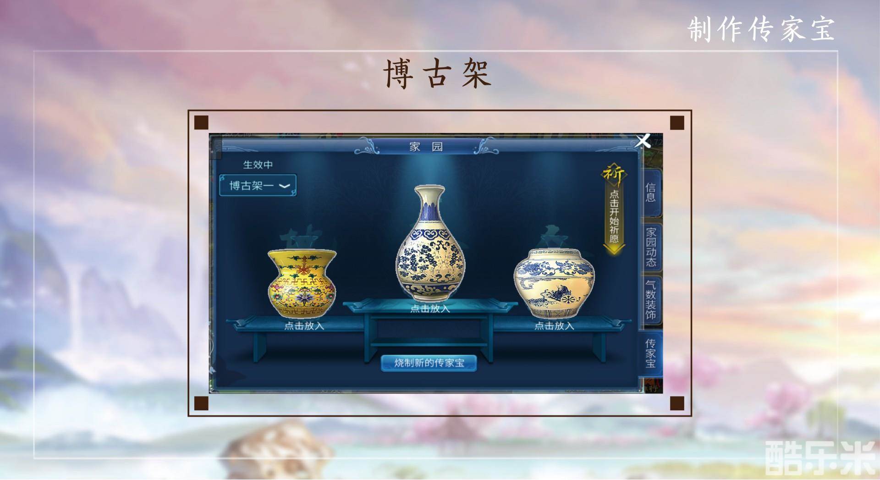Image resolution: width=880 pixels, height=480 pixels.
Task: Open the 家园动态 side tab
Action: click(651, 247)
